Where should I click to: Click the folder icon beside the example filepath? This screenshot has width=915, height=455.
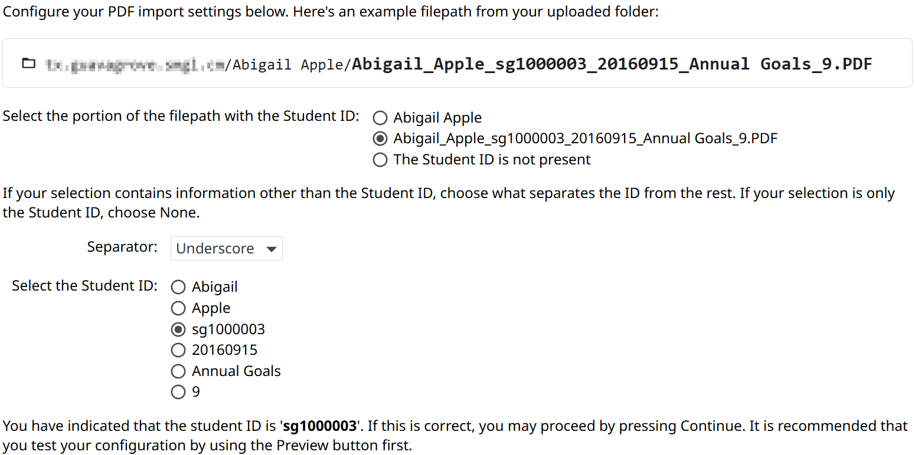tap(28, 64)
